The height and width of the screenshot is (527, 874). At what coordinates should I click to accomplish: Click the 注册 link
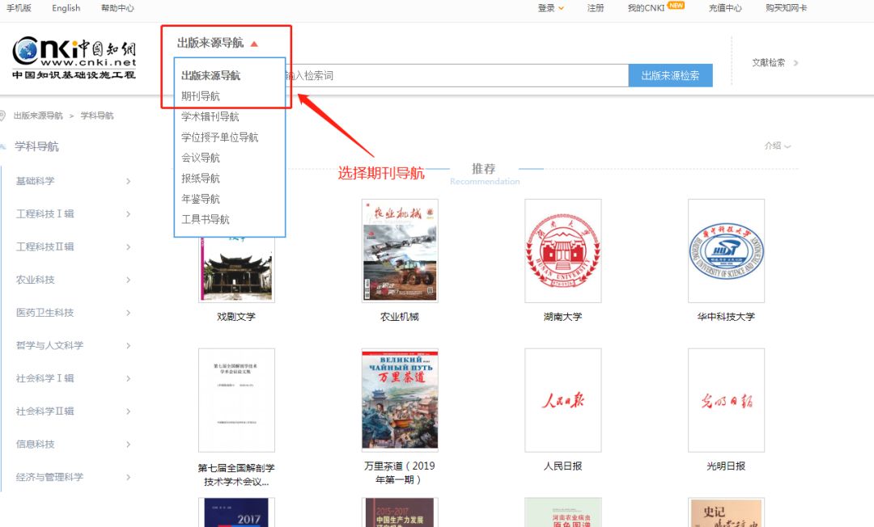(596, 8)
